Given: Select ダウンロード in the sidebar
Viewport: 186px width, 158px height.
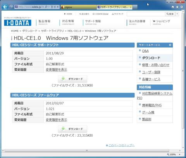Looking at the screenshot, I should (x=151, y=58).
